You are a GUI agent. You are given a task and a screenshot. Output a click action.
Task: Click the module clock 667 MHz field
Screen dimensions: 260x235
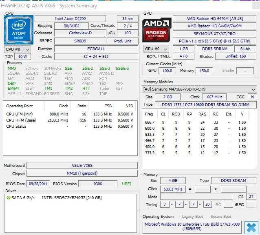(214, 97)
